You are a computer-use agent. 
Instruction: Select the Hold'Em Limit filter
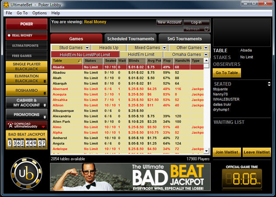[141, 54]
